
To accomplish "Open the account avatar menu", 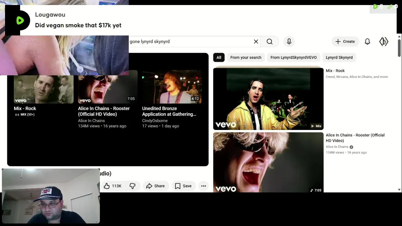I will click(384, 41).
